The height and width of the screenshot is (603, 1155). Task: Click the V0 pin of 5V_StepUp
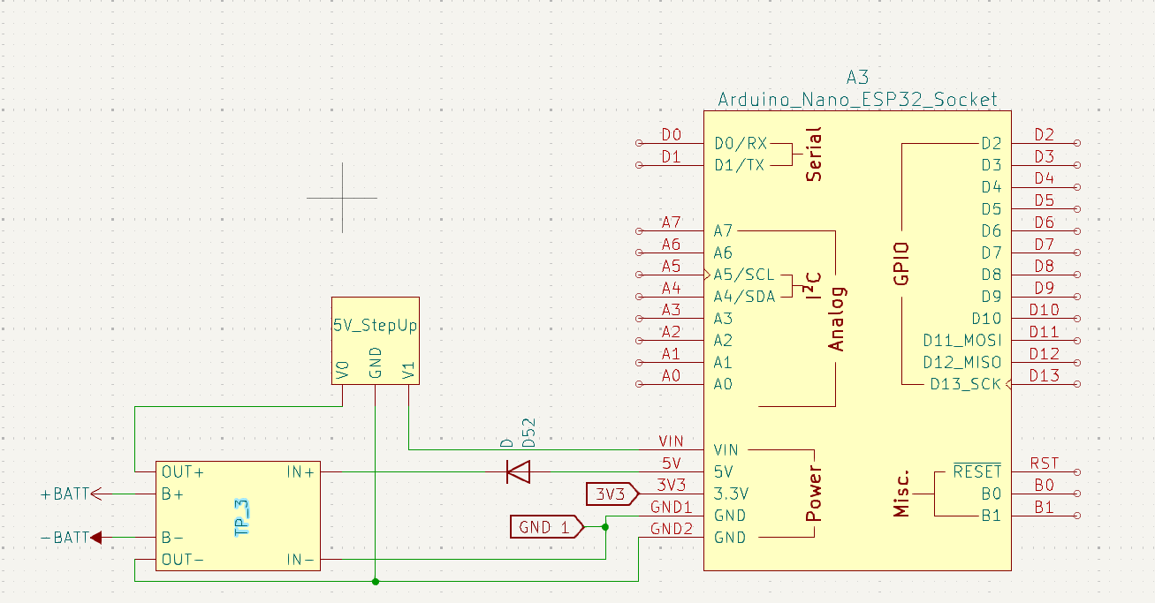[x=343, y=370]
